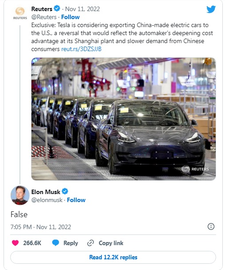The height and width of the screenshot is (270, 225).
Task: Click Elon Musk verified checkmark badge
Action: click(65, 191)
